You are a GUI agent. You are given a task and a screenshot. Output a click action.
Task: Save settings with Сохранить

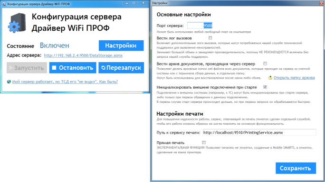[296, 168]
